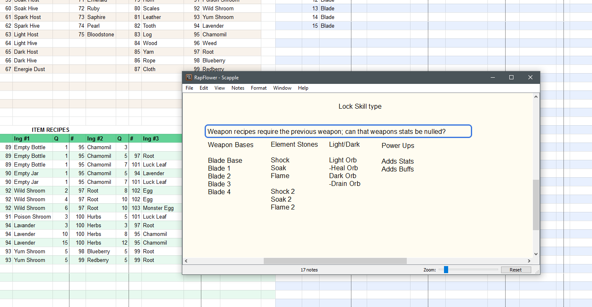Select the 'Leather' cell in spreadsheet

pyautogui.click(x=163, y=17)
